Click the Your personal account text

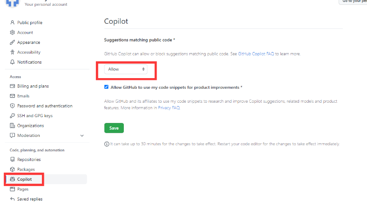[x=46, y=4]
